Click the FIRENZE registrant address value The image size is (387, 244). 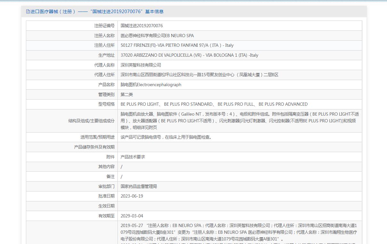(177, 45)
